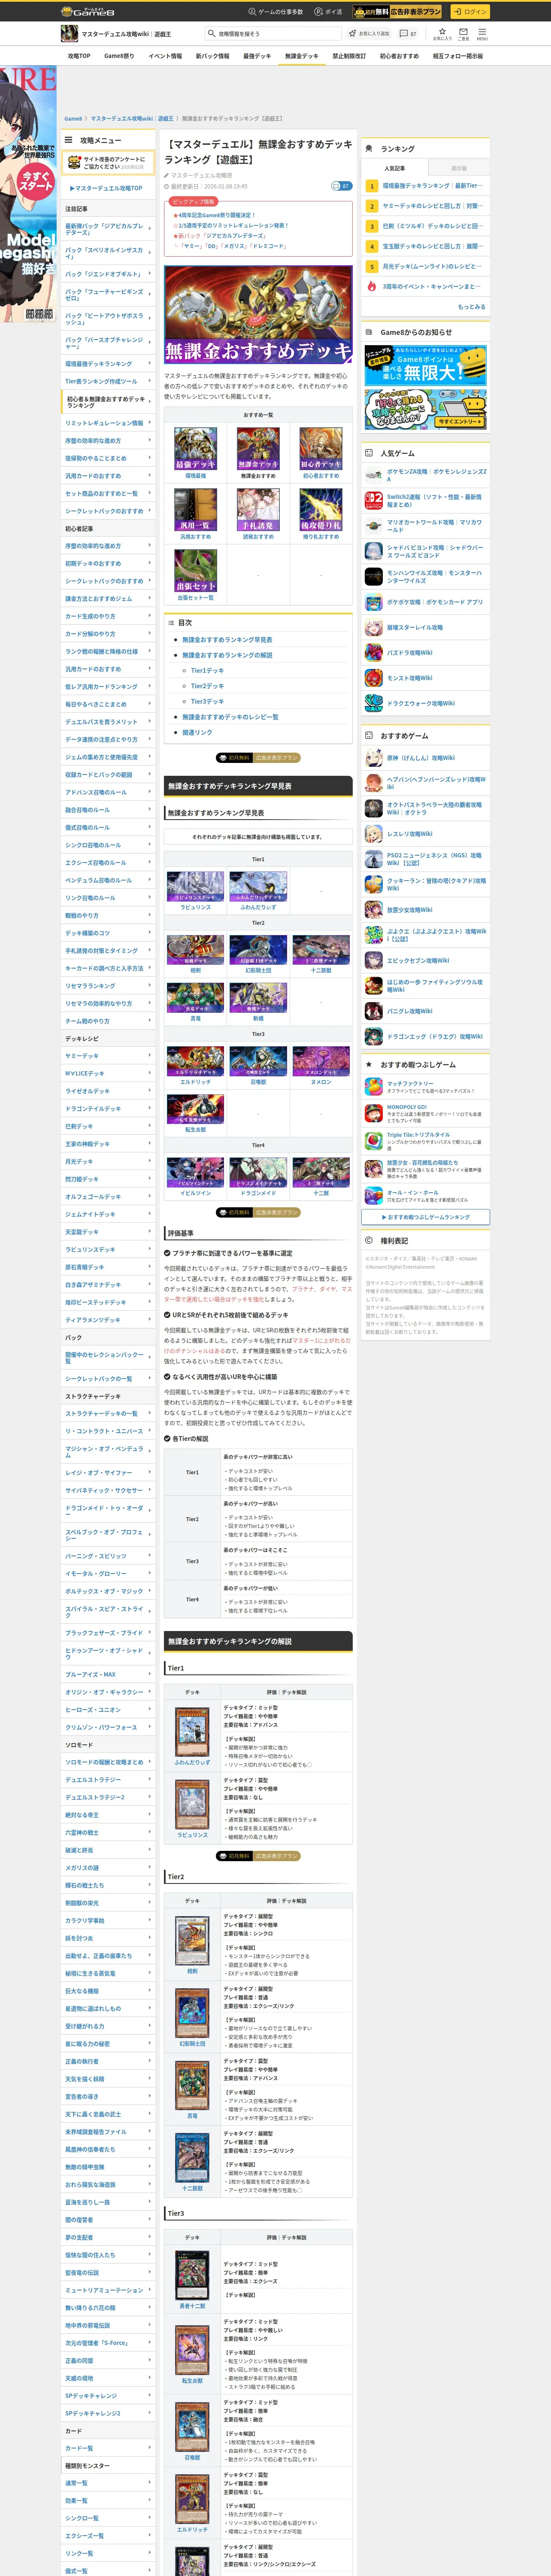
Task: Expand sidebar item カード生成のやり方
Action: (108, 616)
